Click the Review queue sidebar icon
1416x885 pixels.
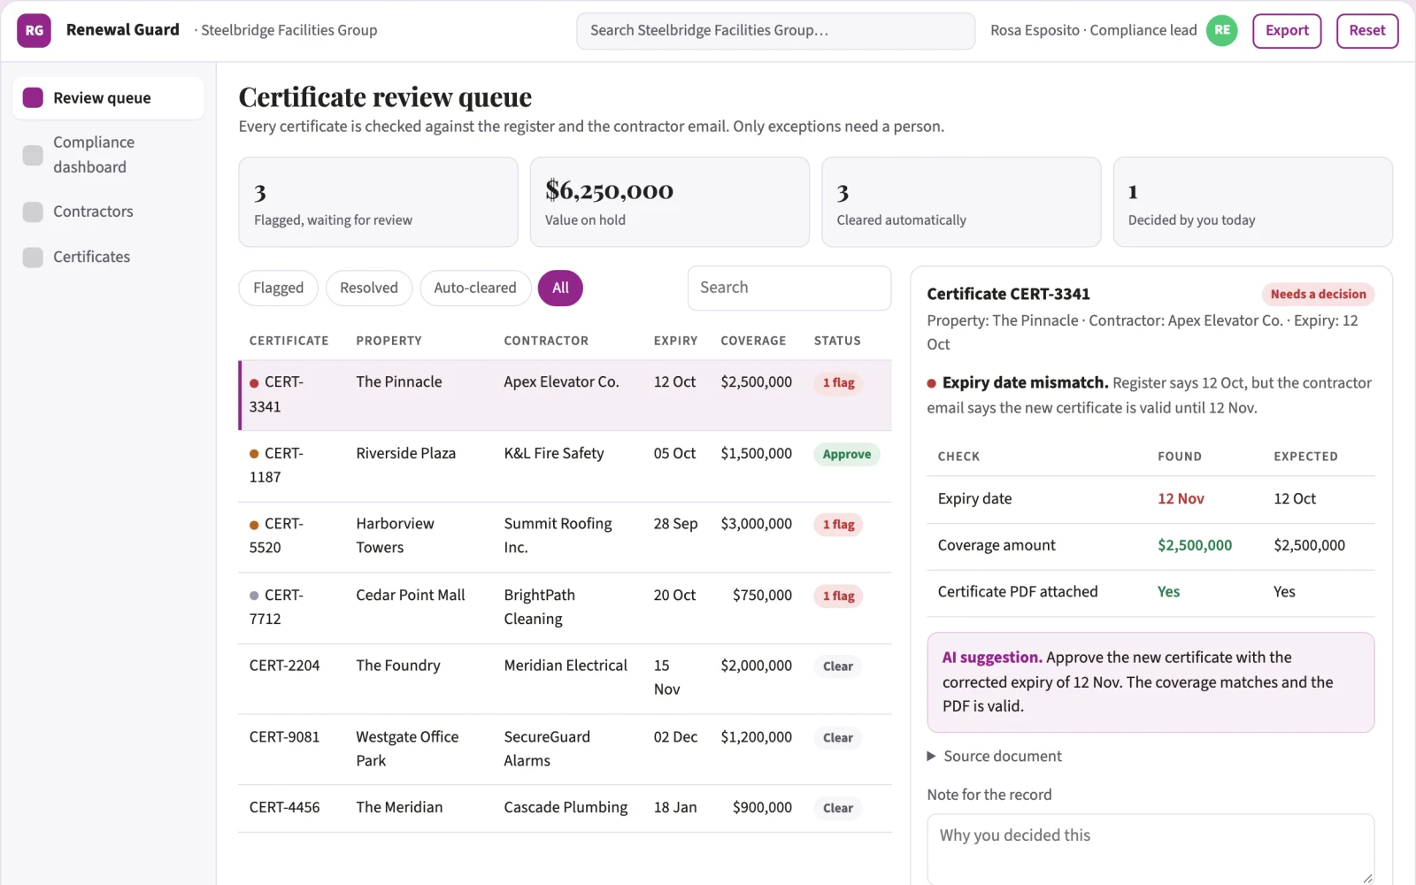(33, 97)
